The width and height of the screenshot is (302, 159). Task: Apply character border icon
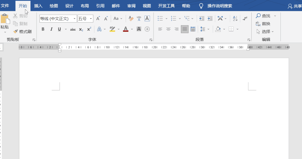coord(147,18)
